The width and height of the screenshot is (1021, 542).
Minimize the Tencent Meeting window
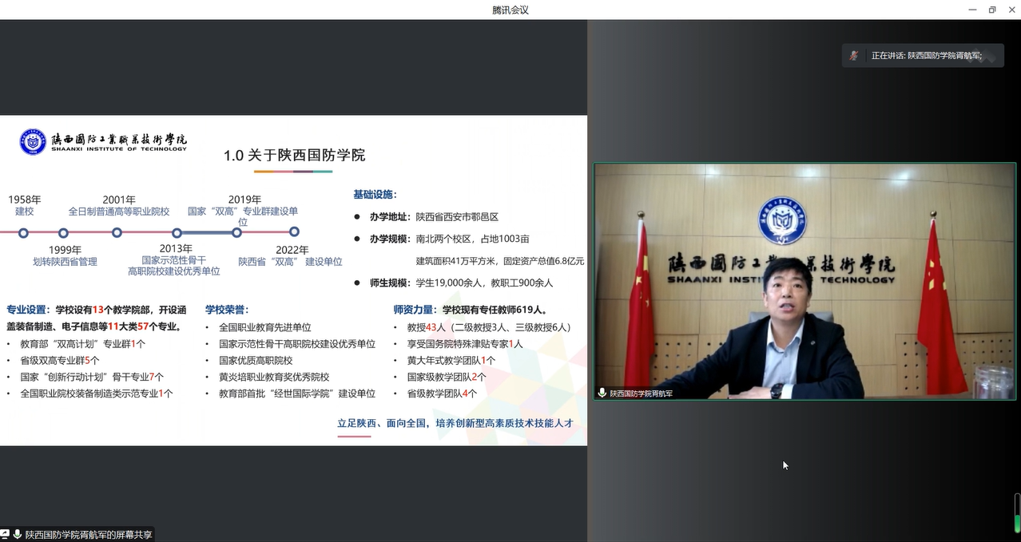point(971,10)
